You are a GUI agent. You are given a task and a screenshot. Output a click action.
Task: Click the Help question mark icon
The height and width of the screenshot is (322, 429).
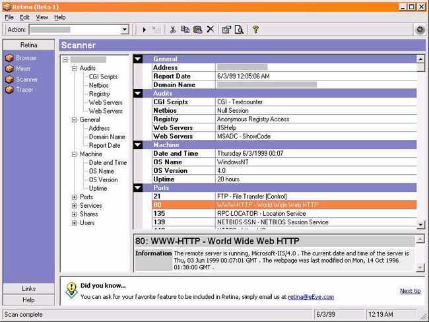tap(255, 29)
